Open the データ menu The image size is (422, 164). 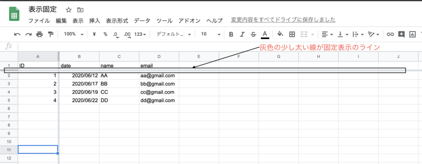pos(142,21)
